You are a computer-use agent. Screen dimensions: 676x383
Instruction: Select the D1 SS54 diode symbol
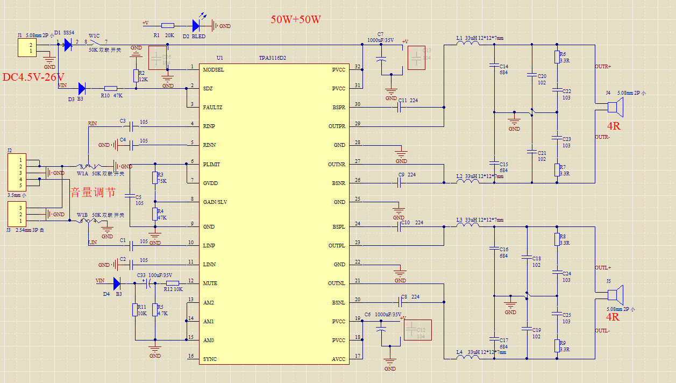point(68,45)
